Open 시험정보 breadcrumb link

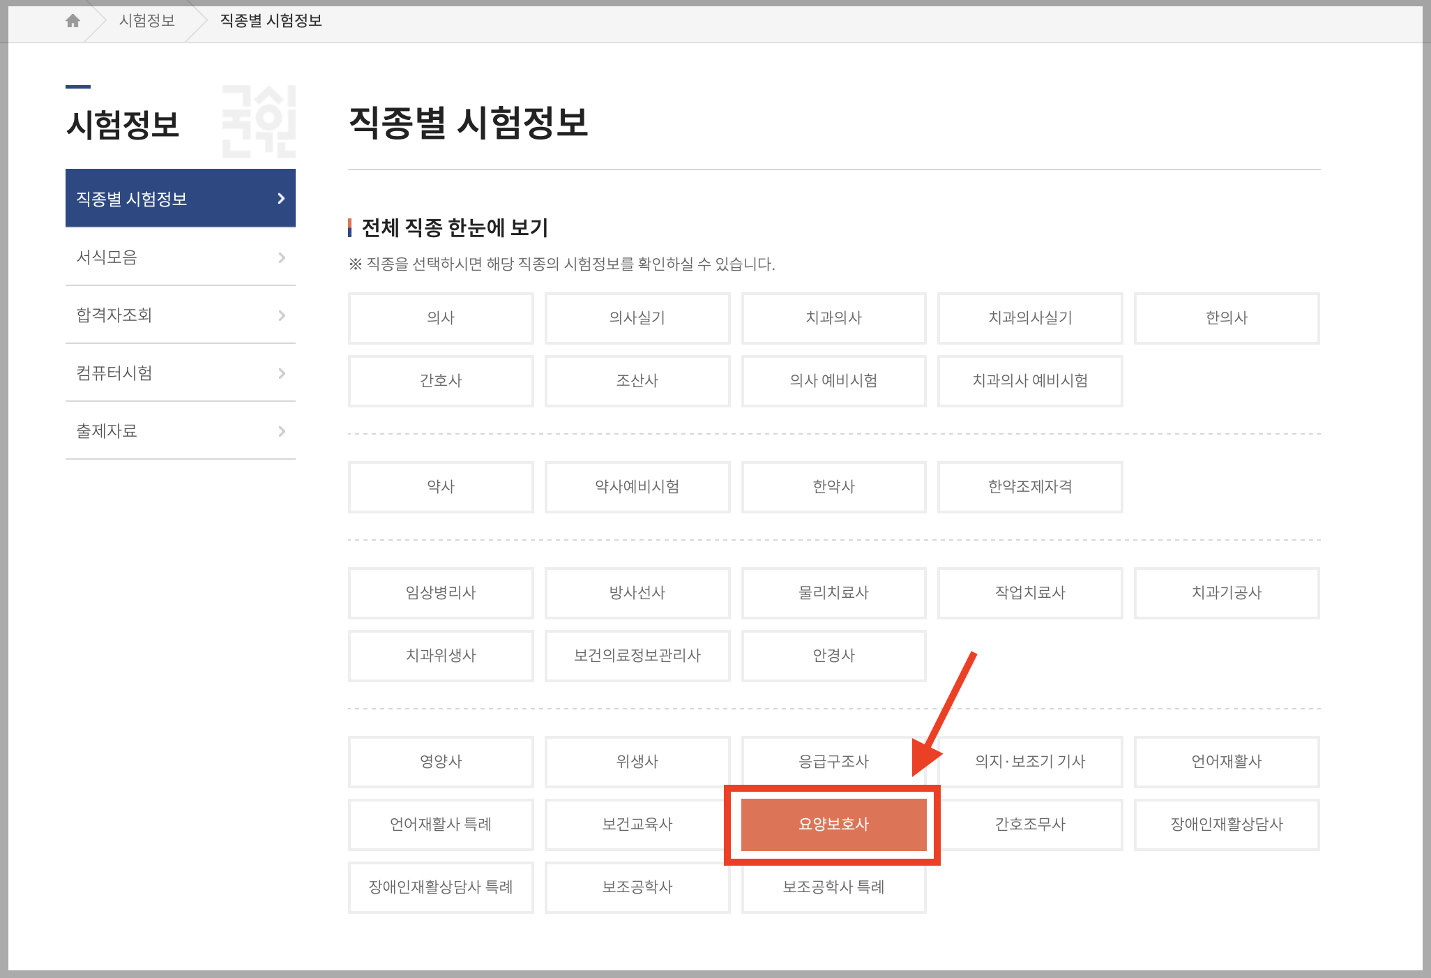pos(146,21)
